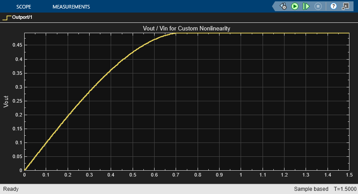Step the simulation forward
The height and width of the screenshot is (194, 358).
click(306, 6)
